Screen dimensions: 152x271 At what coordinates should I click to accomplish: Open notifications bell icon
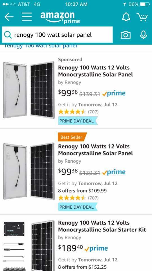126,17
